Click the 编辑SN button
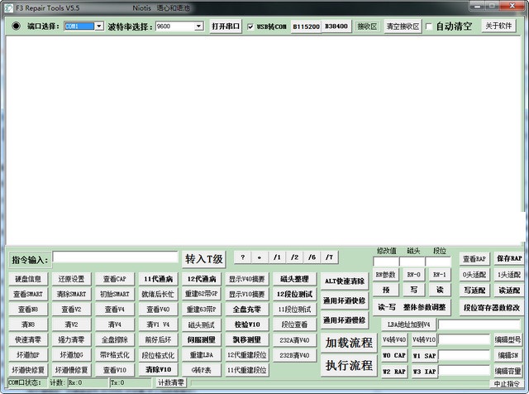Screen dimensions: 529x394 click(508, 355)
